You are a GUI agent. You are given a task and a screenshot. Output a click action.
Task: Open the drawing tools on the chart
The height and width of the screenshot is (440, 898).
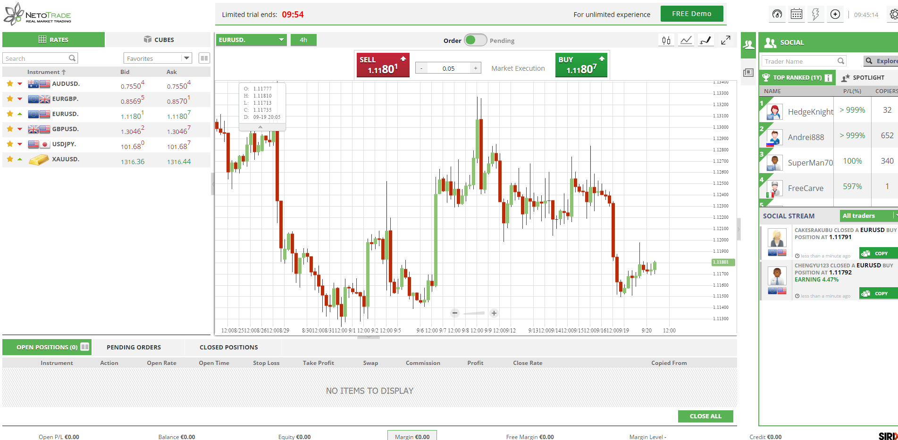coord(705,40)
